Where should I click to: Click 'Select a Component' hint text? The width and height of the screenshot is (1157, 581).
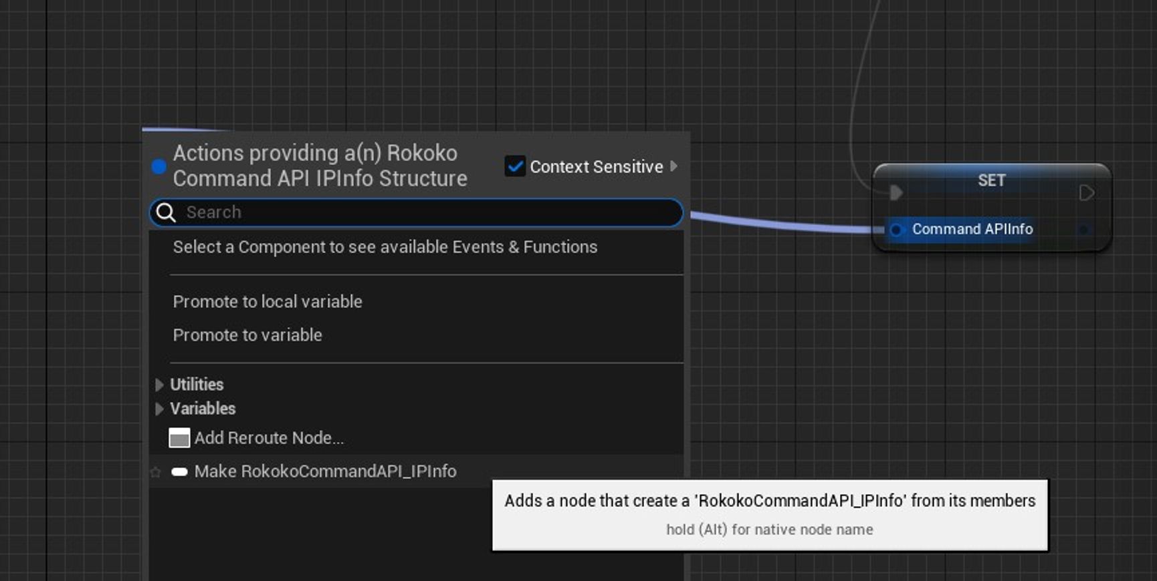point(385,247)
